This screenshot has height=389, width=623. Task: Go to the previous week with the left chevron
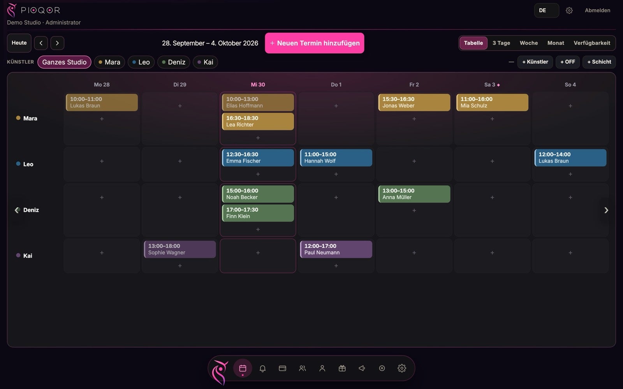[41, 43]
